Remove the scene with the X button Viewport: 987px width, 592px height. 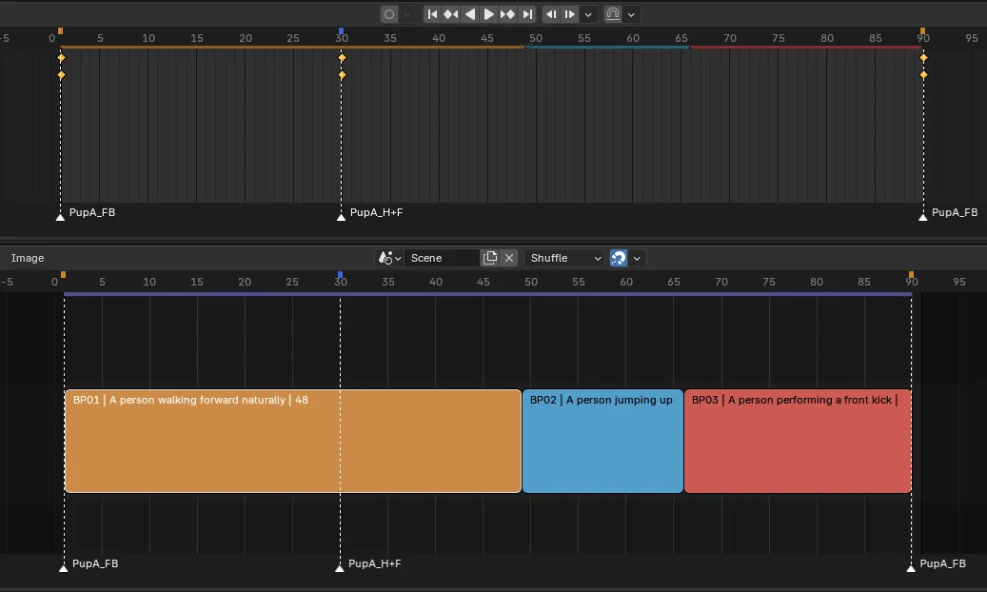point(509,258)
